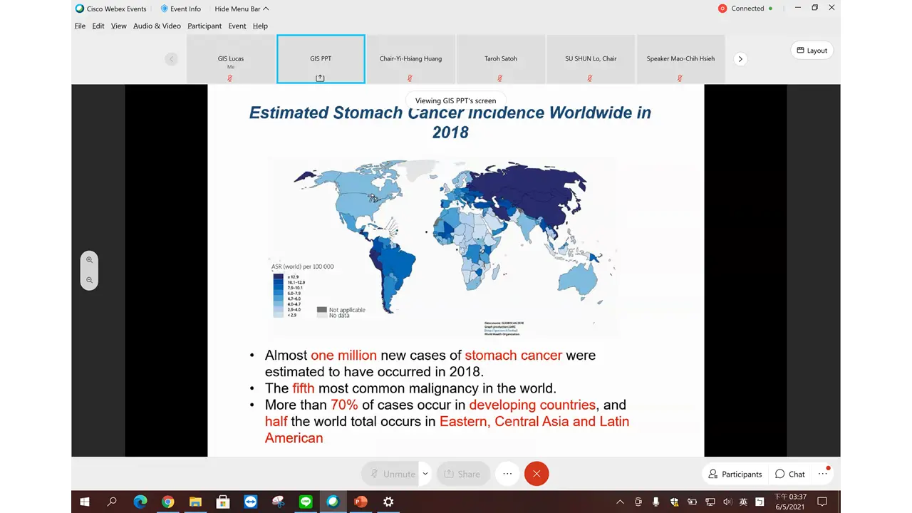Image resolution: width=912 pixels, height=513 pixels.
Task: Toggle the Participants panel
Action: [735, 474]
